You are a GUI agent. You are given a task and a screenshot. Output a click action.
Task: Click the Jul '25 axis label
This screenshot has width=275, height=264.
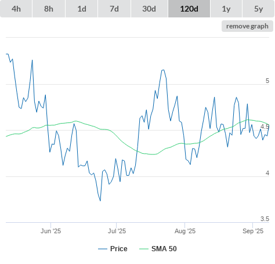click(117, 231)
